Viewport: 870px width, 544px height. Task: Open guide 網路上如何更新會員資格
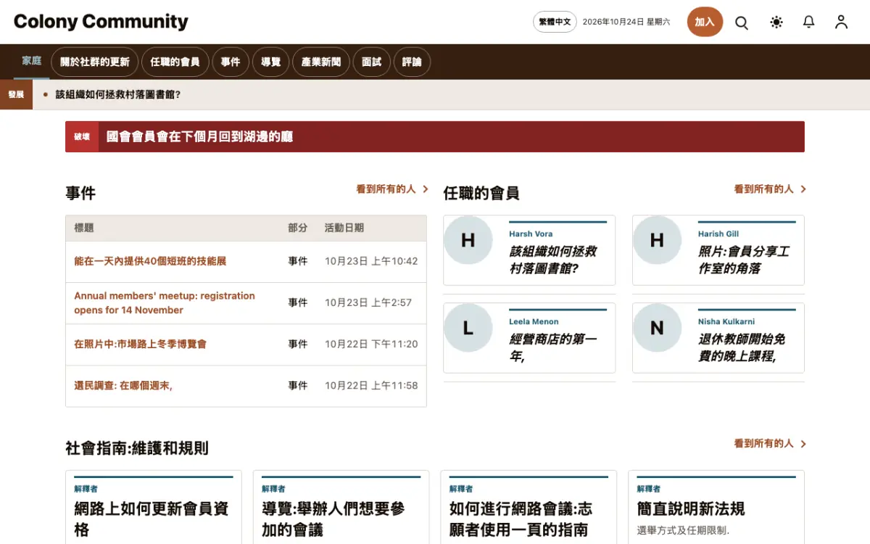tap(152, 519)
